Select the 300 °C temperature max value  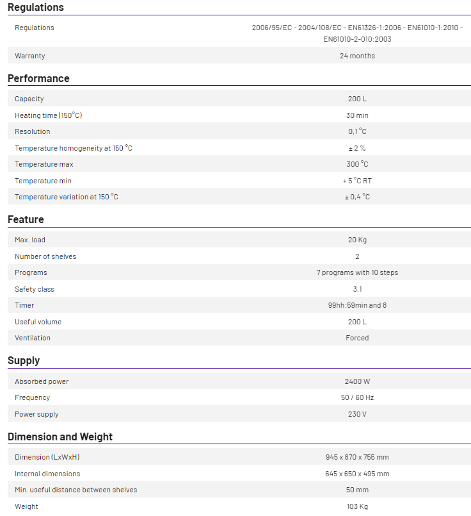[357, 164]
